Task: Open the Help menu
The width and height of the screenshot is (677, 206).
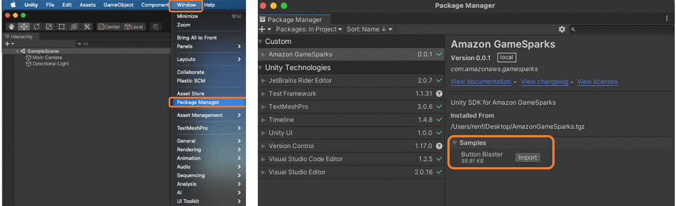Action: (x=209, y=5)
